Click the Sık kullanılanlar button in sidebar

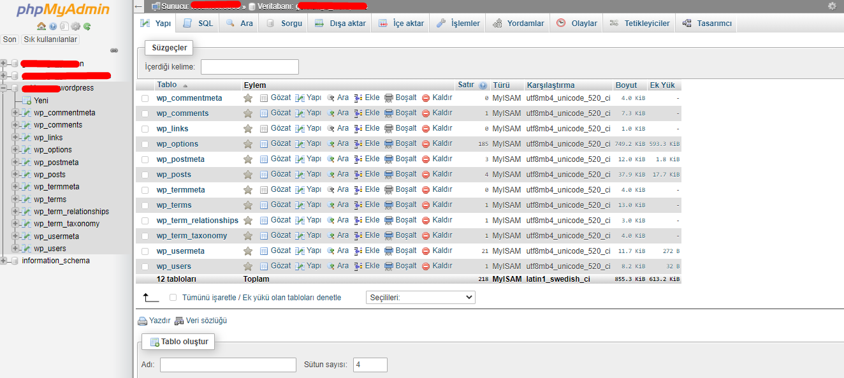(x=50, y=40)
